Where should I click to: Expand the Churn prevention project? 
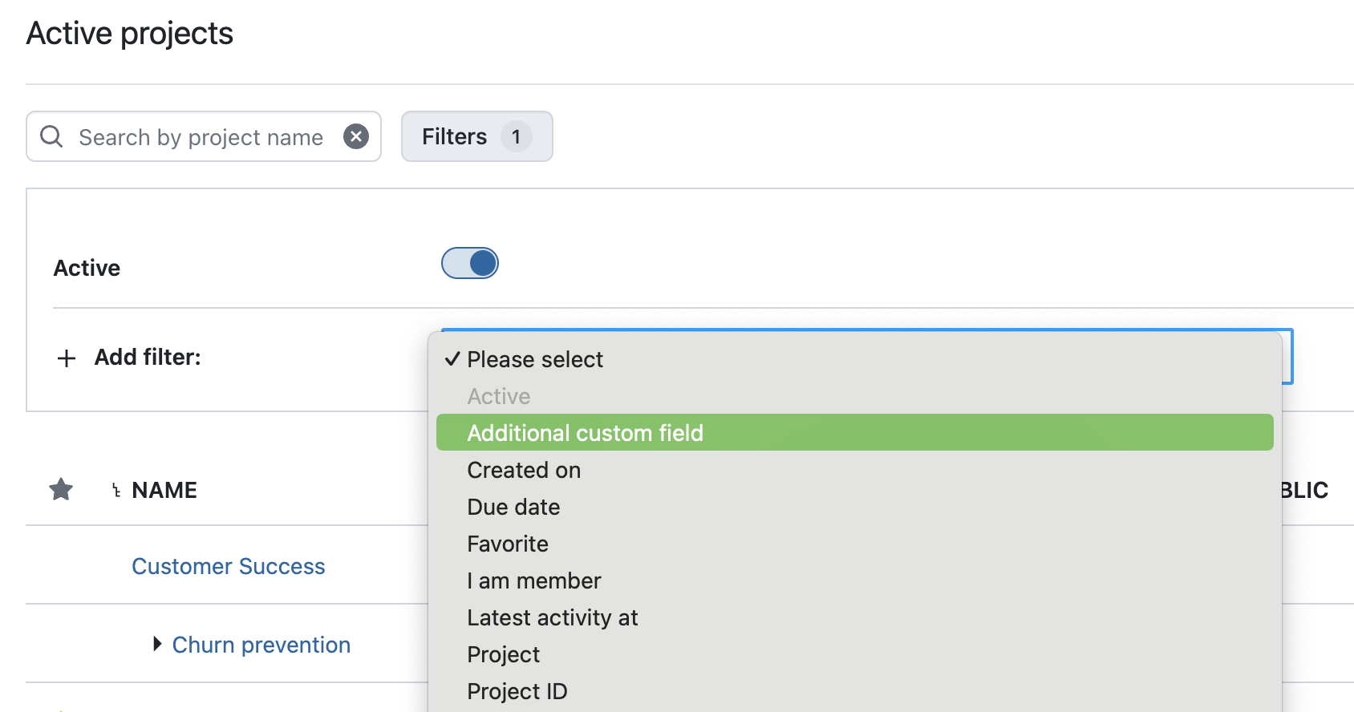tap(156, 644)
